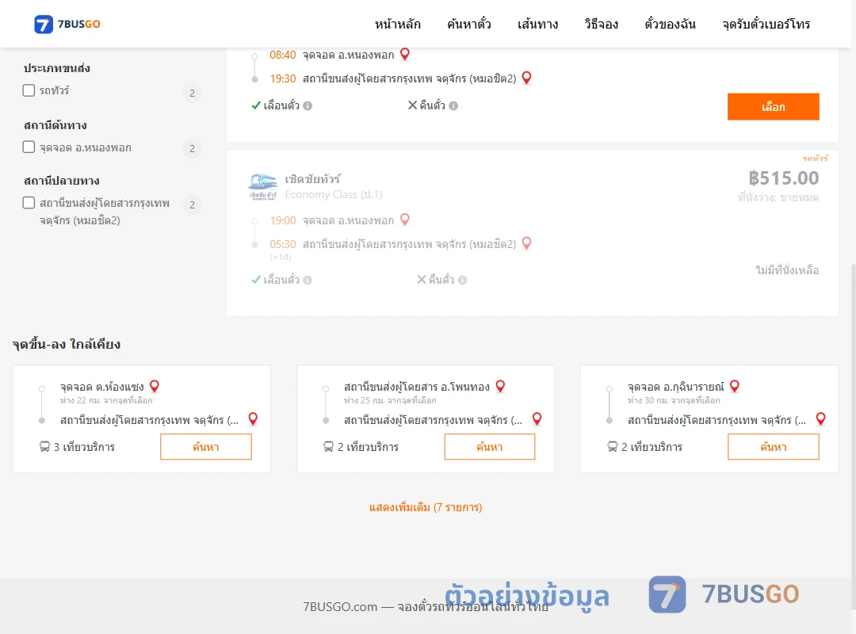Screen dimensions: 856x634
Task: Click เชิดชัยทัวร์ operator logo
Action: pos(262,187)
